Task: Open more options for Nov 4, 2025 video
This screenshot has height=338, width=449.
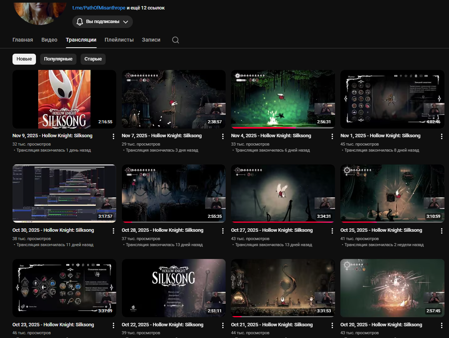Action: click(x=332, y=136)
